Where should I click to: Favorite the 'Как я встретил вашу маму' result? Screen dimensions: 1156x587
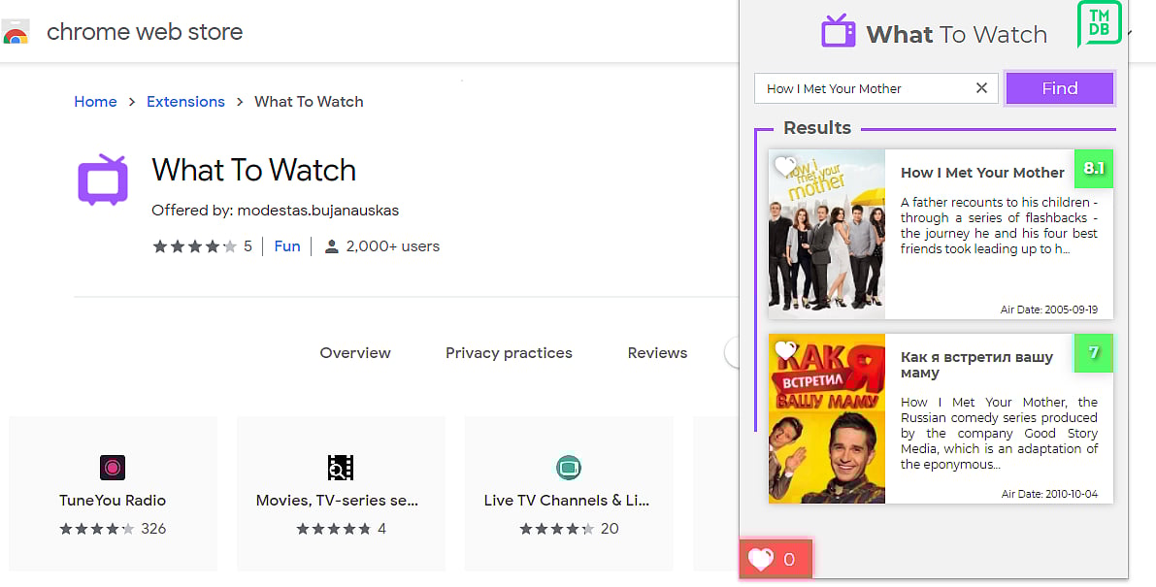pyautogui.click(x=783, y=351)
